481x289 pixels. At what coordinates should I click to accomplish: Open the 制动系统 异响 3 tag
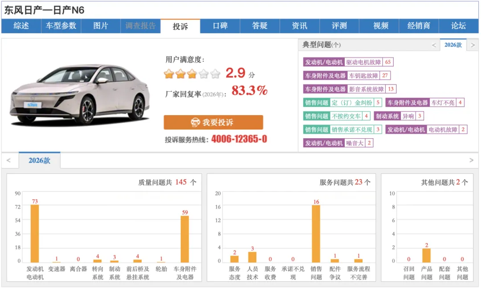[399, 116]
